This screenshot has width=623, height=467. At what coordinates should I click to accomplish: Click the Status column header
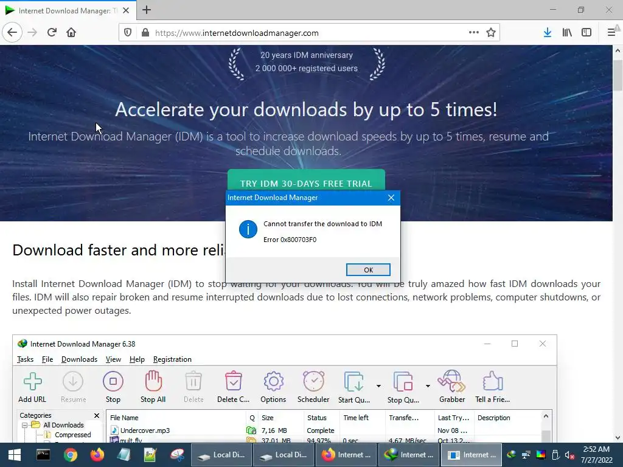[x=321, y=418]
